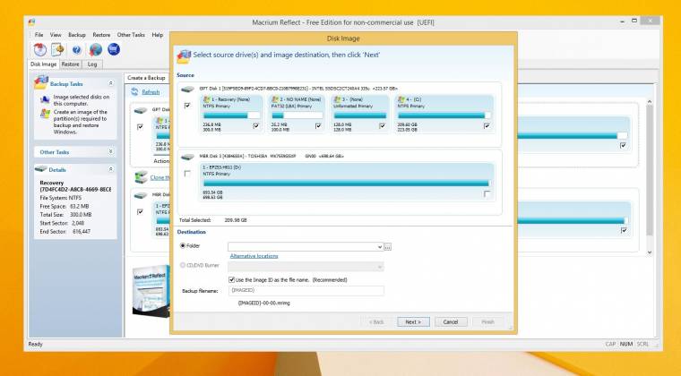Switch to the Restore tab
The image size is (681, 376).
click(x=70, y=64)
